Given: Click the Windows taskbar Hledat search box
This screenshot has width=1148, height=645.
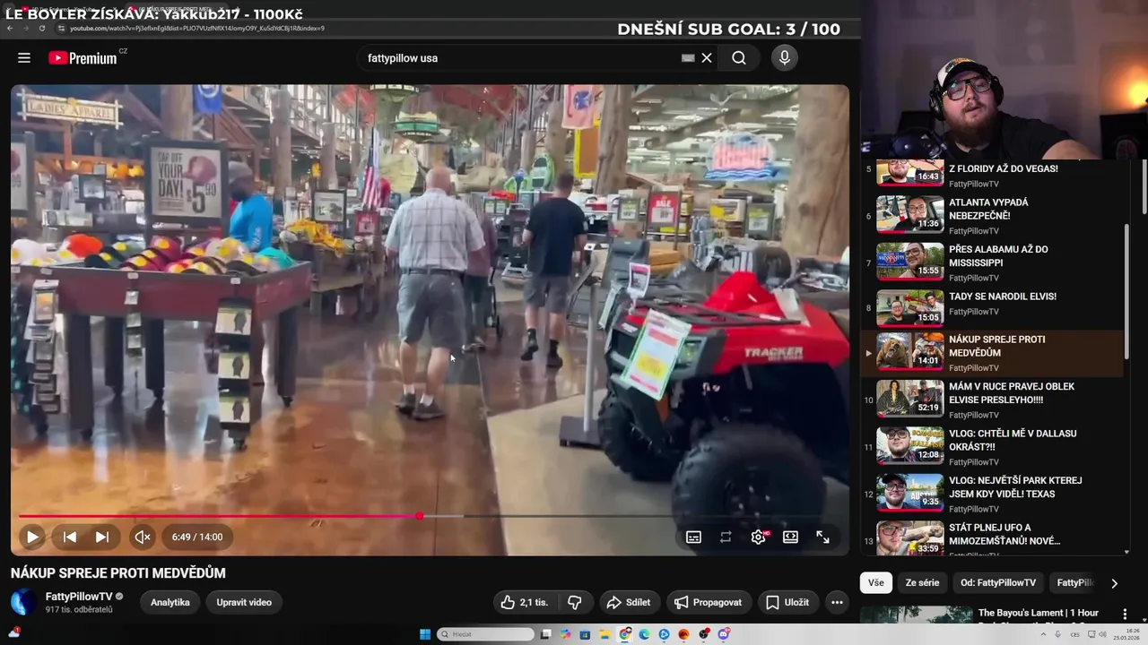Looking at the screenshot, I should click(x=485, y=634).
